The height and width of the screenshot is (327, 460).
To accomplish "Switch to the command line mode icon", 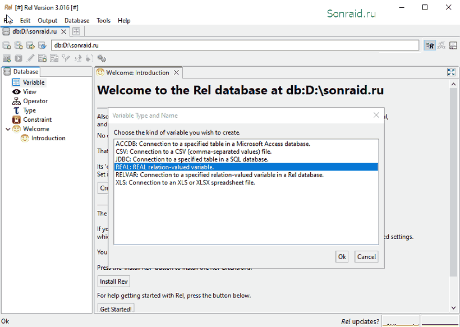I will [x=453, y=45].
